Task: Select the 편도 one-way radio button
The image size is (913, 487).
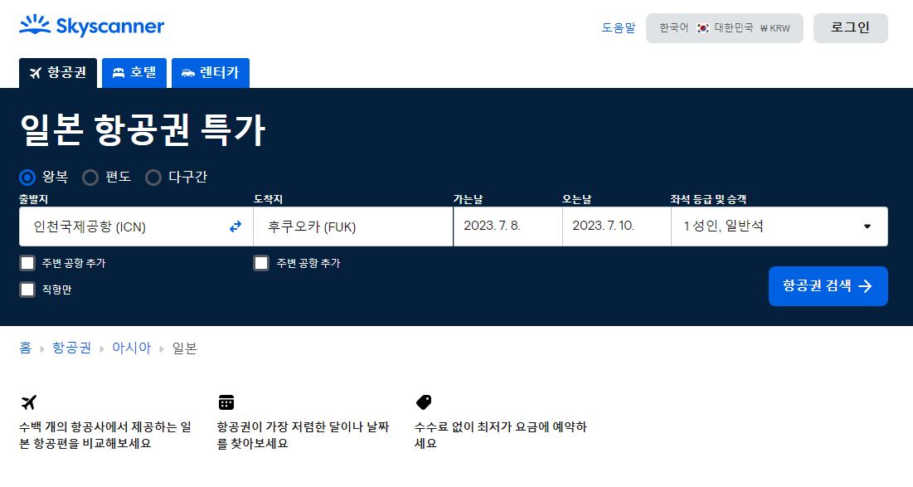Action: click(x=90, y=177)
